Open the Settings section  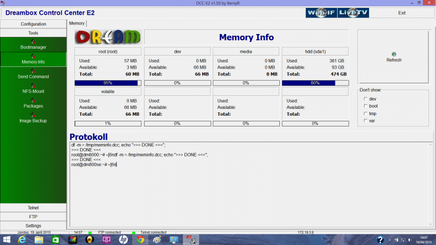pyautogui.click(x=33, y=226)
